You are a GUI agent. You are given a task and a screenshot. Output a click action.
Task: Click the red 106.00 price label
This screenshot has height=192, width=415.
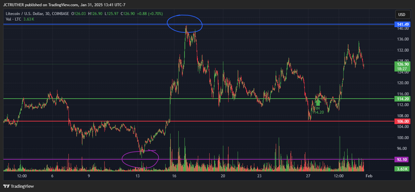tap(403, 121)
